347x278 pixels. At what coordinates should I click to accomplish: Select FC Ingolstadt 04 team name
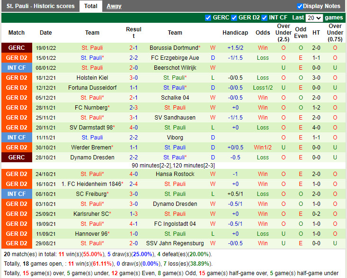pyautogui.click(x=175, y=224)
